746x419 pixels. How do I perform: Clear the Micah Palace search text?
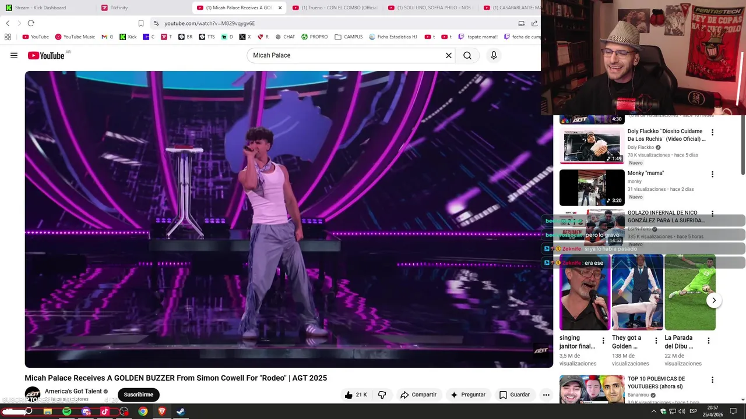[449, 55]
